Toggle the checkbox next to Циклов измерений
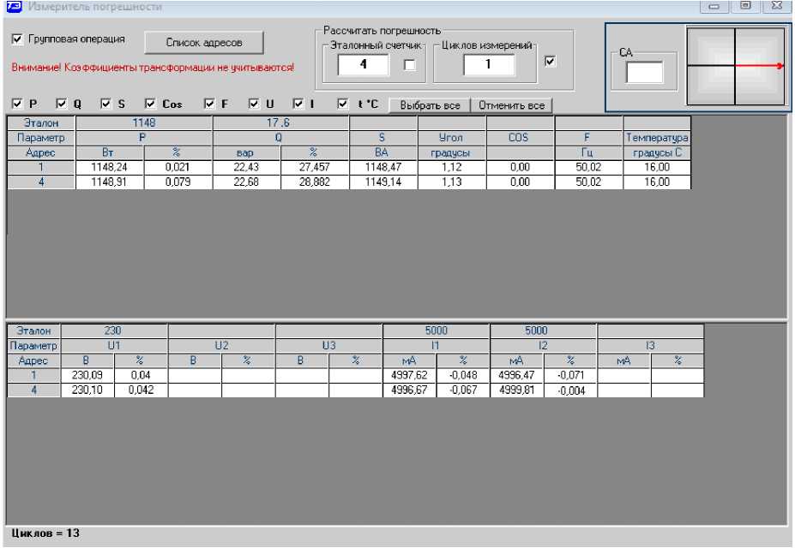The width and height of the screenshot is (795, 548). click(x=551, y=61)
